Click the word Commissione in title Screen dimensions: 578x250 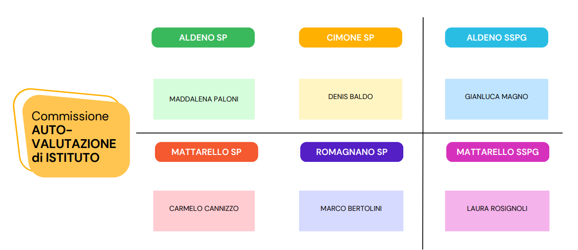[x=70, y=116]
